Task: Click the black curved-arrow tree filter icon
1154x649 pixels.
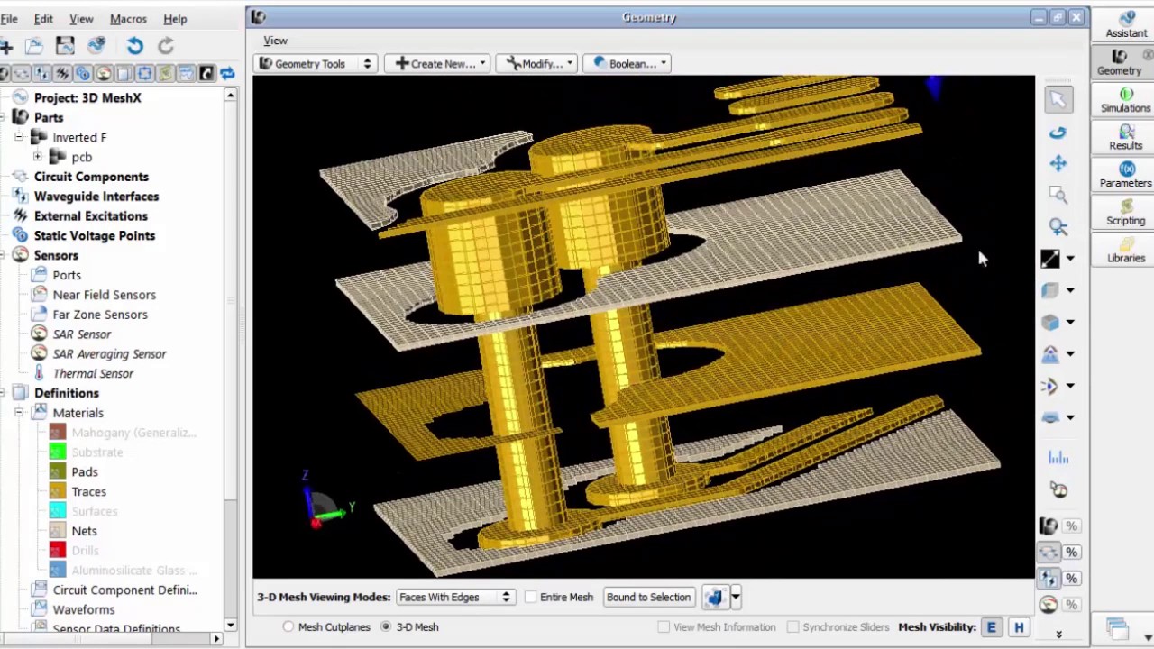Action: (x=206, y=73)
